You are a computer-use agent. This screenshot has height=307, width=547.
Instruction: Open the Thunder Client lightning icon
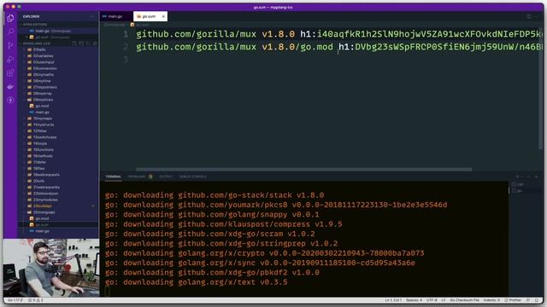click(10, 101)
